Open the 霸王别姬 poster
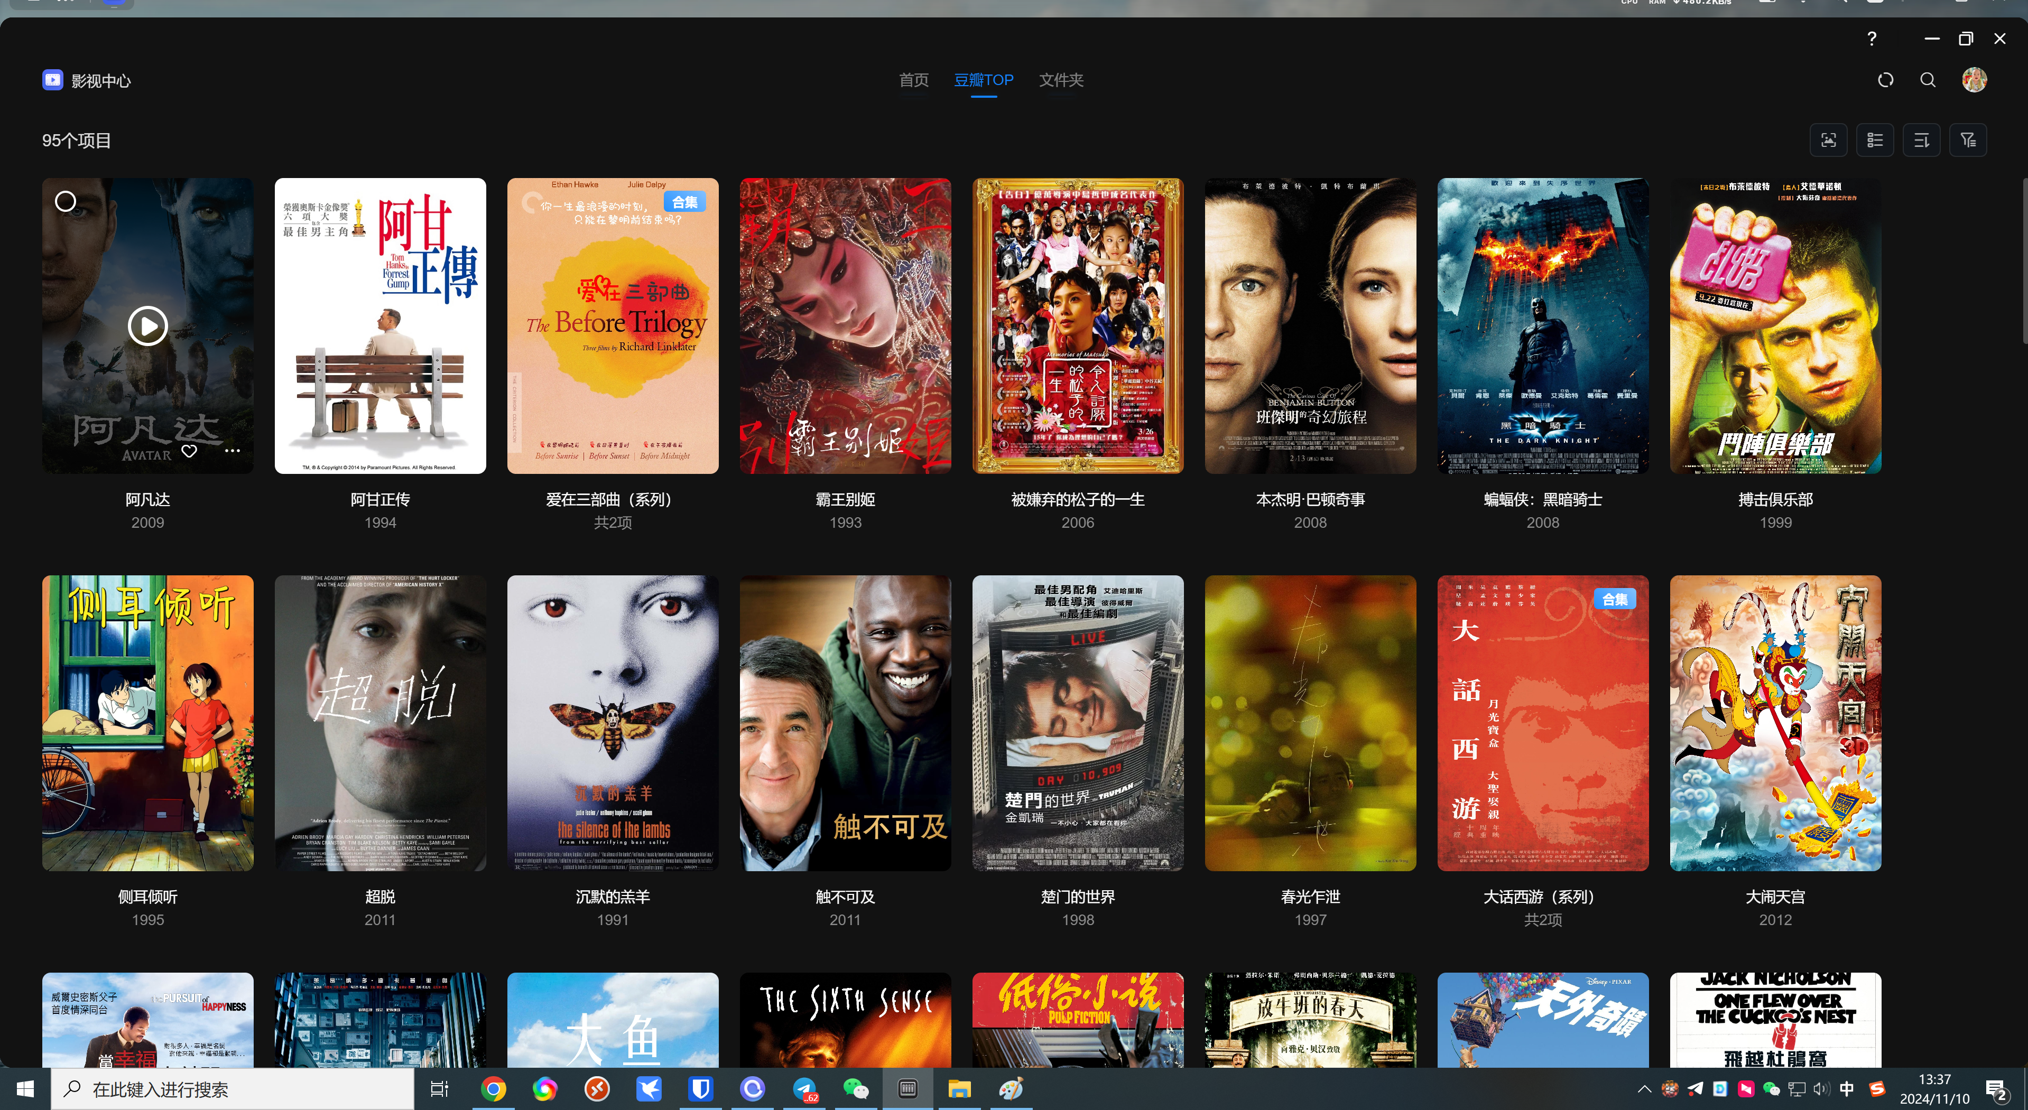This screenshot has height=1110, width=2028. [846, 325]
